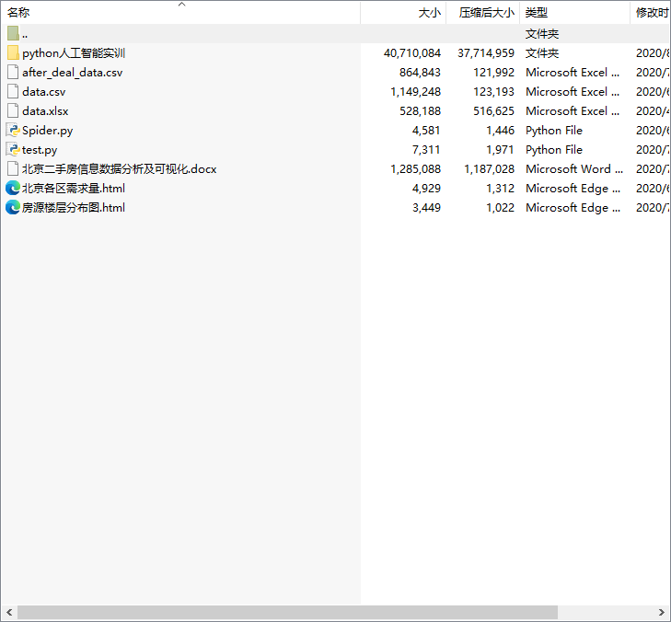Click the horizontal scrollbar thumb
Screen dimensions: 671x622
(287, 612)
